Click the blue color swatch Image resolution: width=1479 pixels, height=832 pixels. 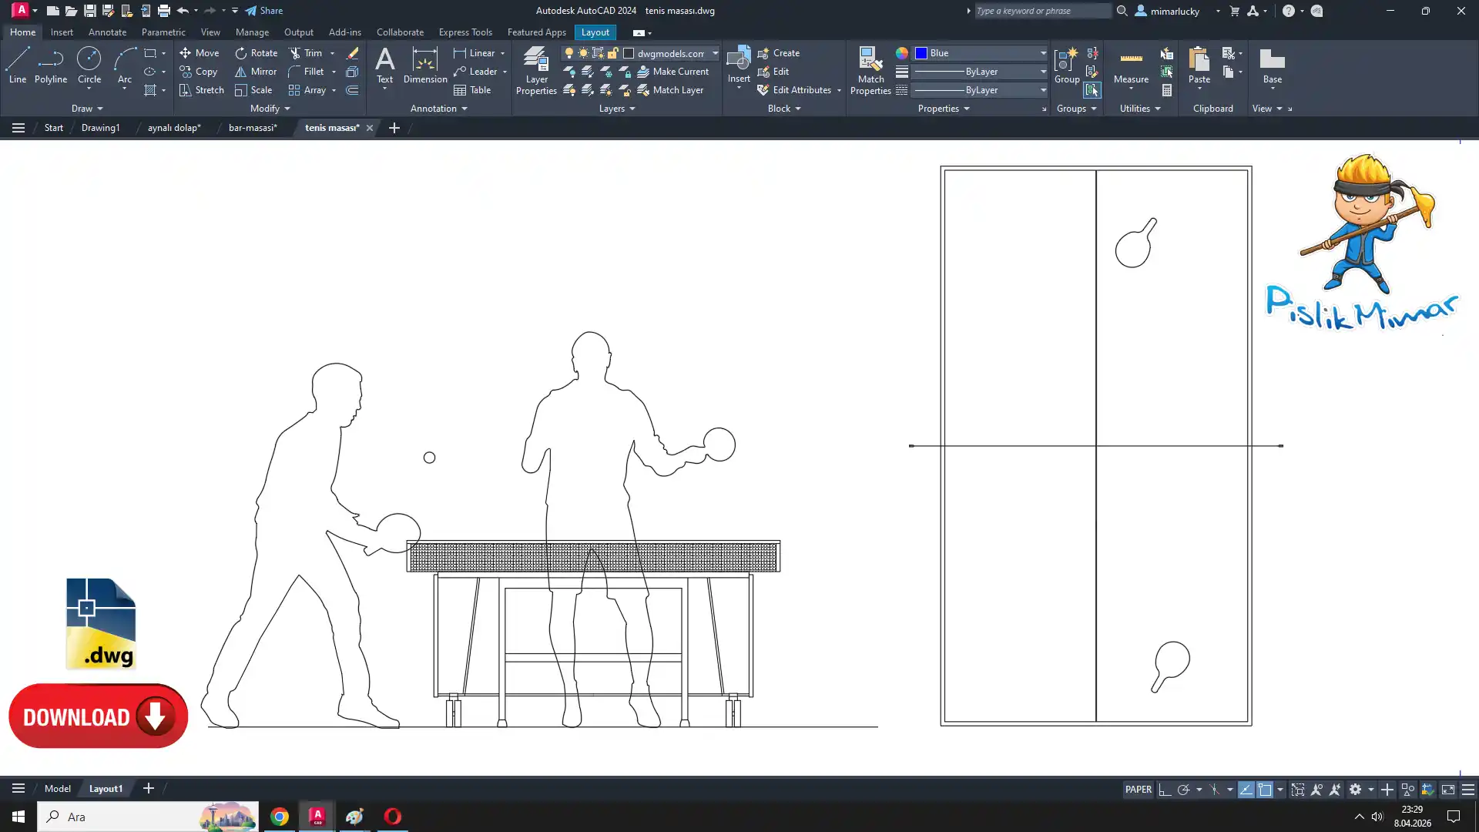pyautogui.click(x=921, y=53)
